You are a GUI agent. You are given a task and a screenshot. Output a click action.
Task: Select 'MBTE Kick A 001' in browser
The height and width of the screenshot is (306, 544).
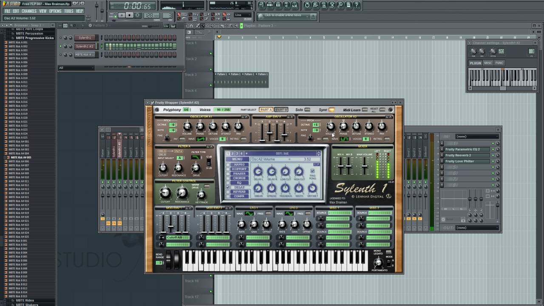pyautogui.click(x=18, y=42)
